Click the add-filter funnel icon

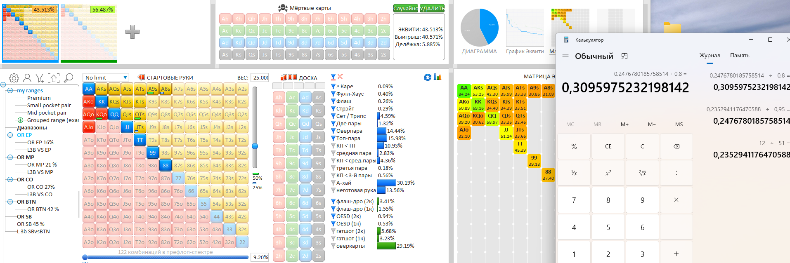40,78
